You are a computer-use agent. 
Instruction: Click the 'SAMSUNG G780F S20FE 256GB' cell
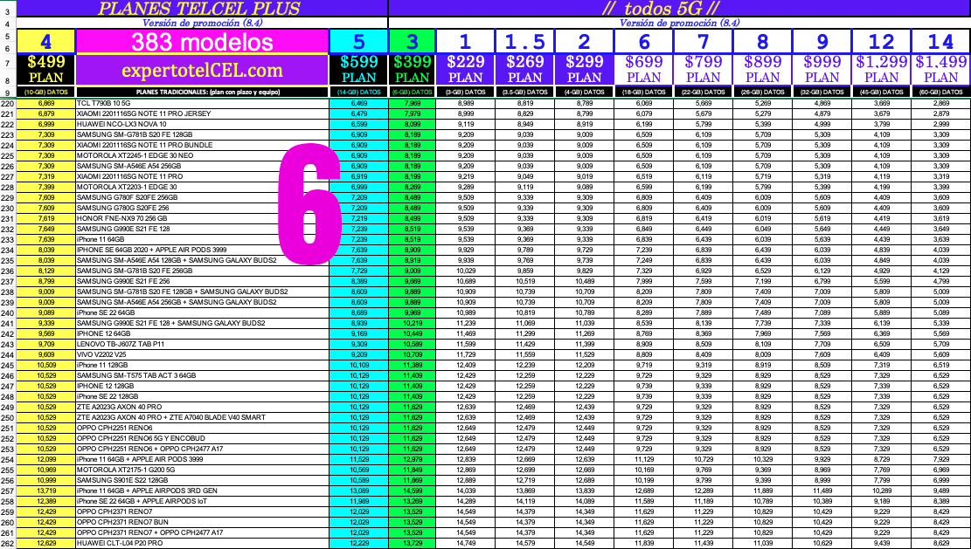click(202, 198)
